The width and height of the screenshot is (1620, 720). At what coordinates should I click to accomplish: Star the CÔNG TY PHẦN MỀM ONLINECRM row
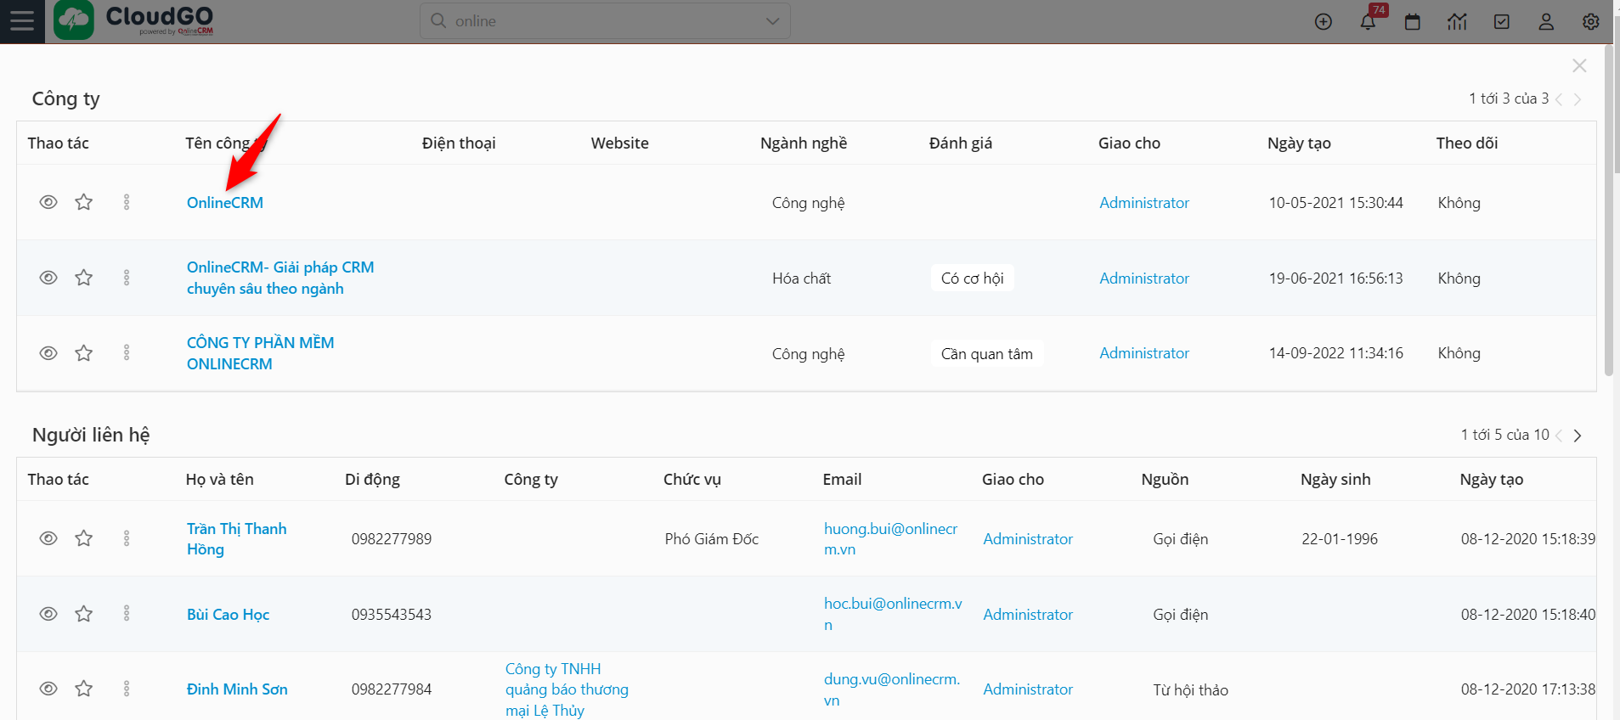(x=83, y=353)
